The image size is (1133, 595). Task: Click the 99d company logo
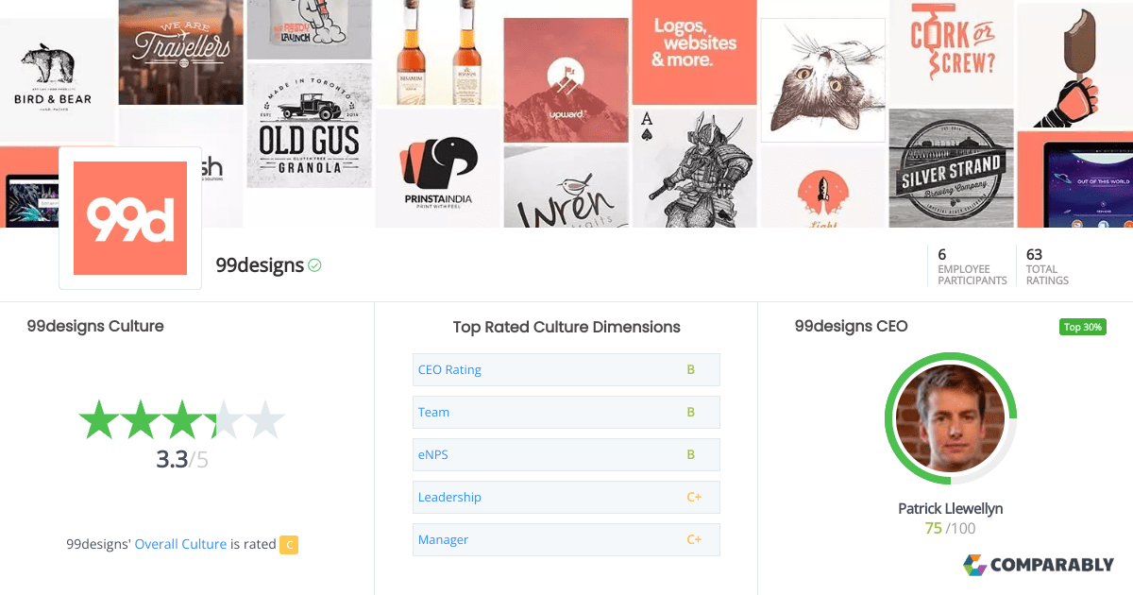(x=130, y=218)
